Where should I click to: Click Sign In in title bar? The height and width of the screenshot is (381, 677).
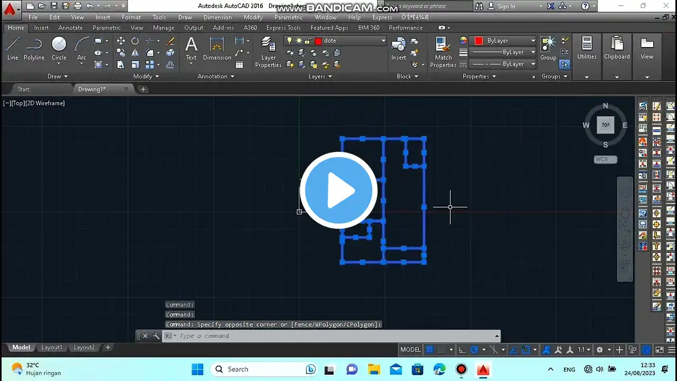506,6
